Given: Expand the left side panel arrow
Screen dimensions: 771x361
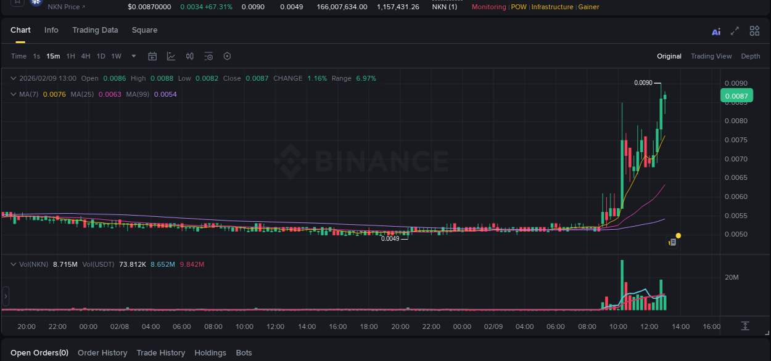Looking at the screenshot, I should click(x=5, y=296).
